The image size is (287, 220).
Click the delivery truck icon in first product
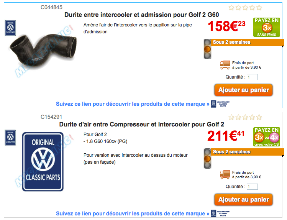coord(225,65)
